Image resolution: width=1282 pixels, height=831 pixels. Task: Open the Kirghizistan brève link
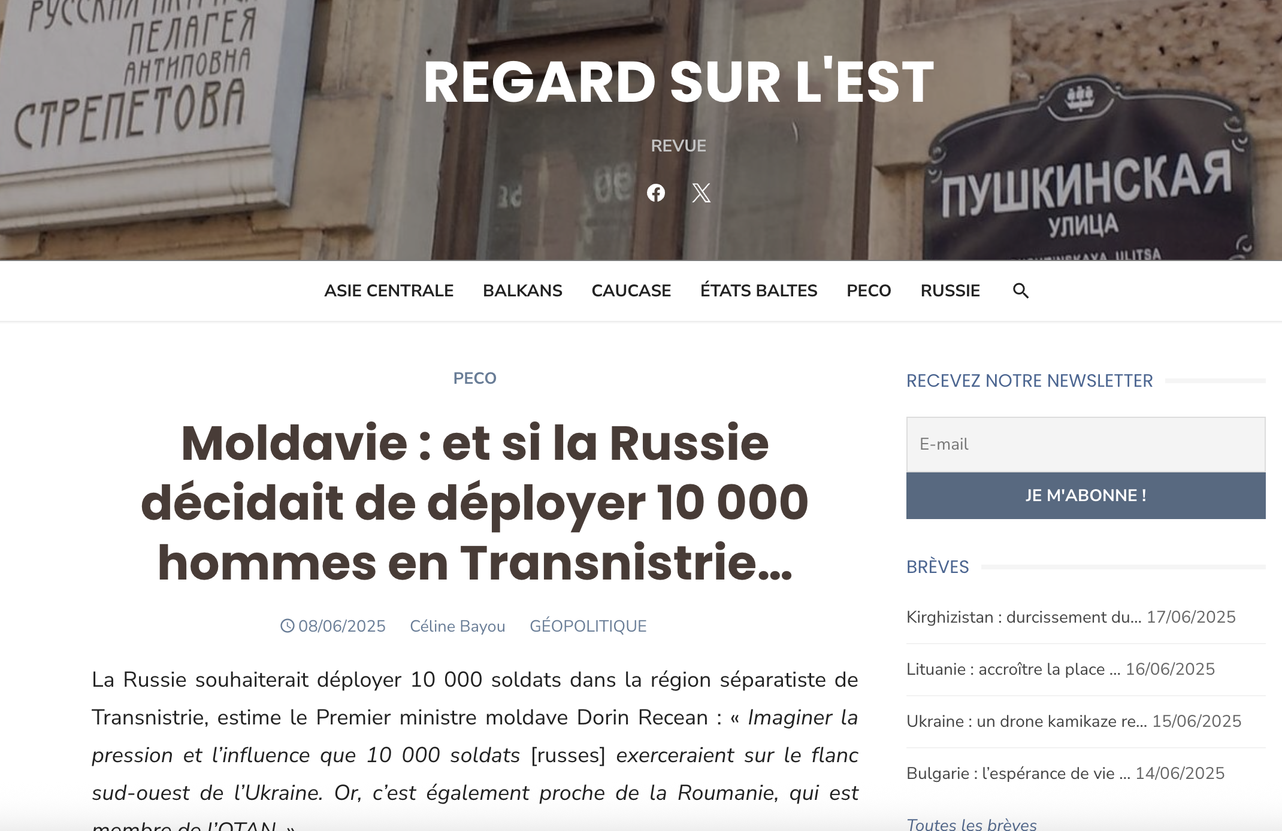(x=1024, y=617)
